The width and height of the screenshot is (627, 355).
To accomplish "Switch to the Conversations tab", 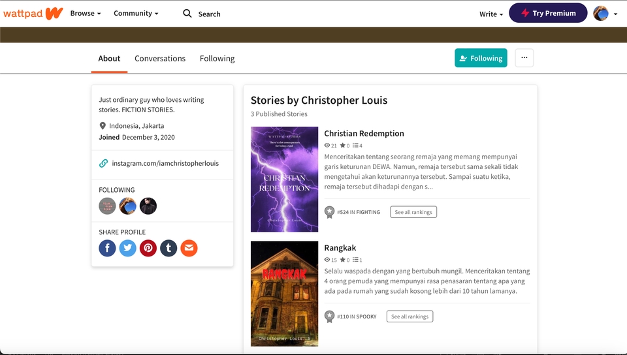I will 160,58.
